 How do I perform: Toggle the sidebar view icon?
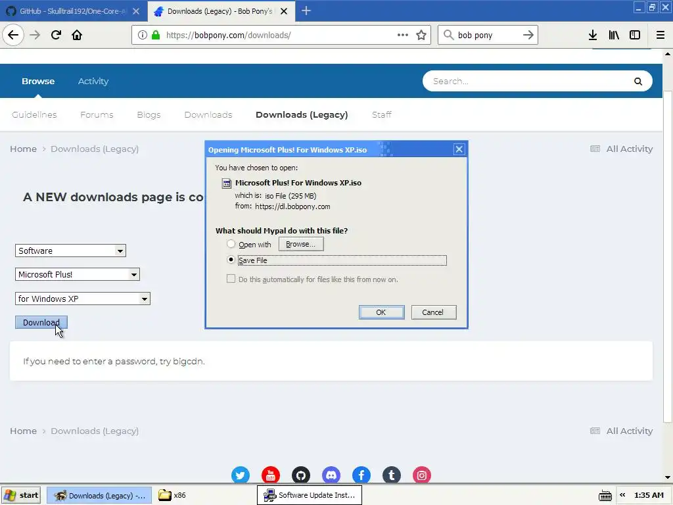pyautogui.click(x=635, y=35)
